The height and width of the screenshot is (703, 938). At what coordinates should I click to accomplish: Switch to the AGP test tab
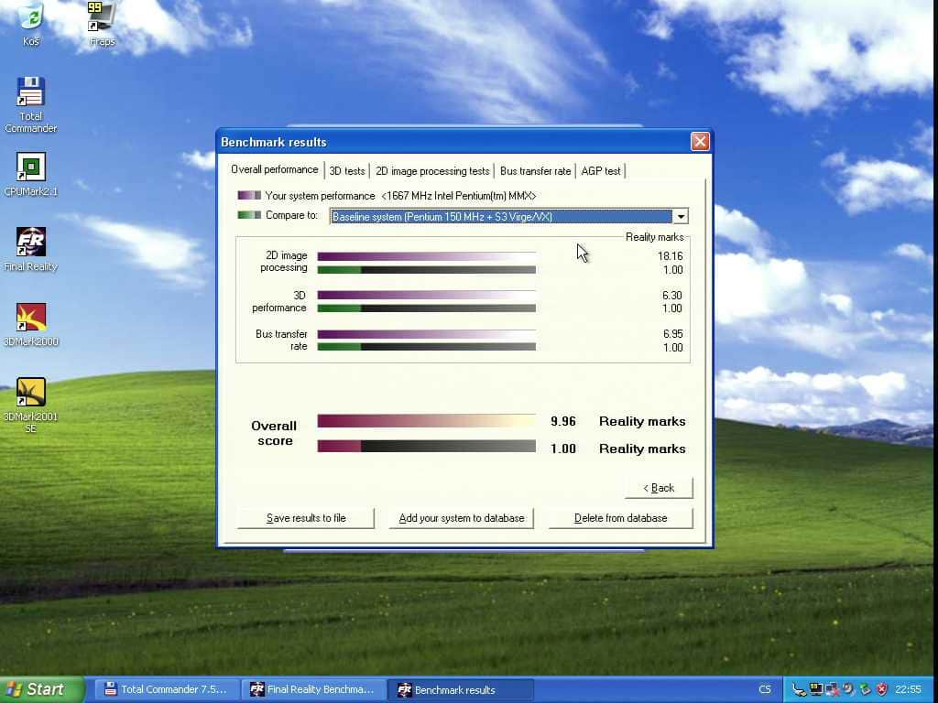[601, 171]
